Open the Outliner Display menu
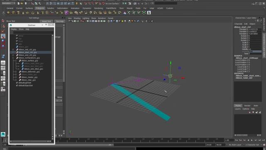Viewport: 266px width, 150px height. point(14,29)
